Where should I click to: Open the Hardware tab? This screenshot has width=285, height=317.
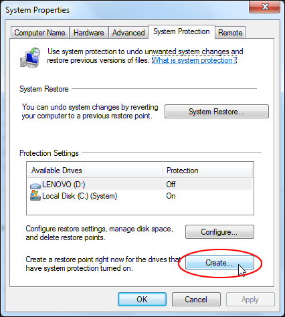coord(89,33)
